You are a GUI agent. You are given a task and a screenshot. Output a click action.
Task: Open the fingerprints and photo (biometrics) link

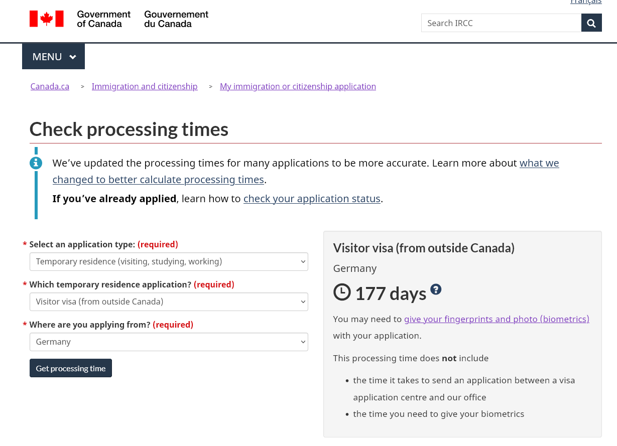(497, 319)
